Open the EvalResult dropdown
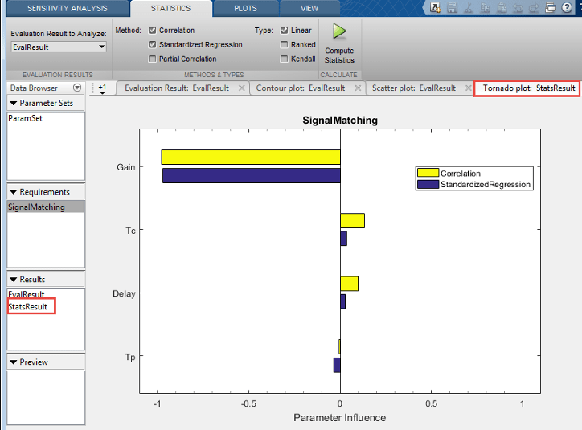The width and height of the screenshot is (582, 430). (x=59, y=47)
